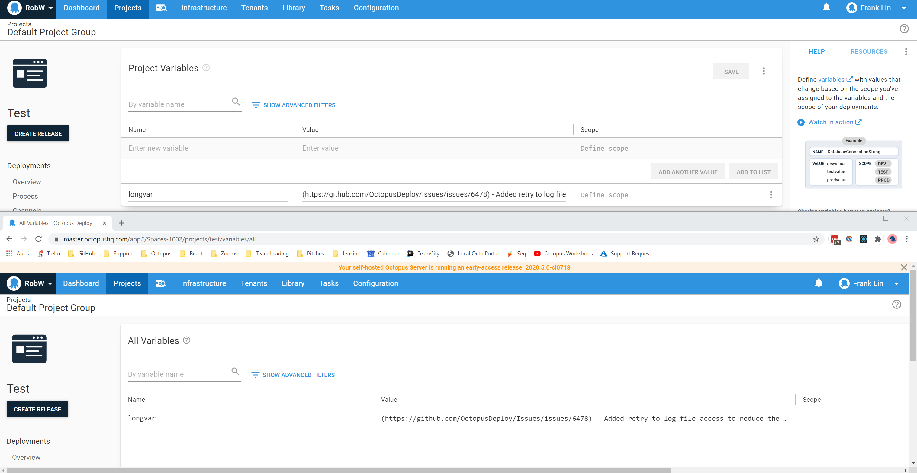Open the overflow menu next to the SAVE button
The image size is (917, 473).
[x=764, y=71]
